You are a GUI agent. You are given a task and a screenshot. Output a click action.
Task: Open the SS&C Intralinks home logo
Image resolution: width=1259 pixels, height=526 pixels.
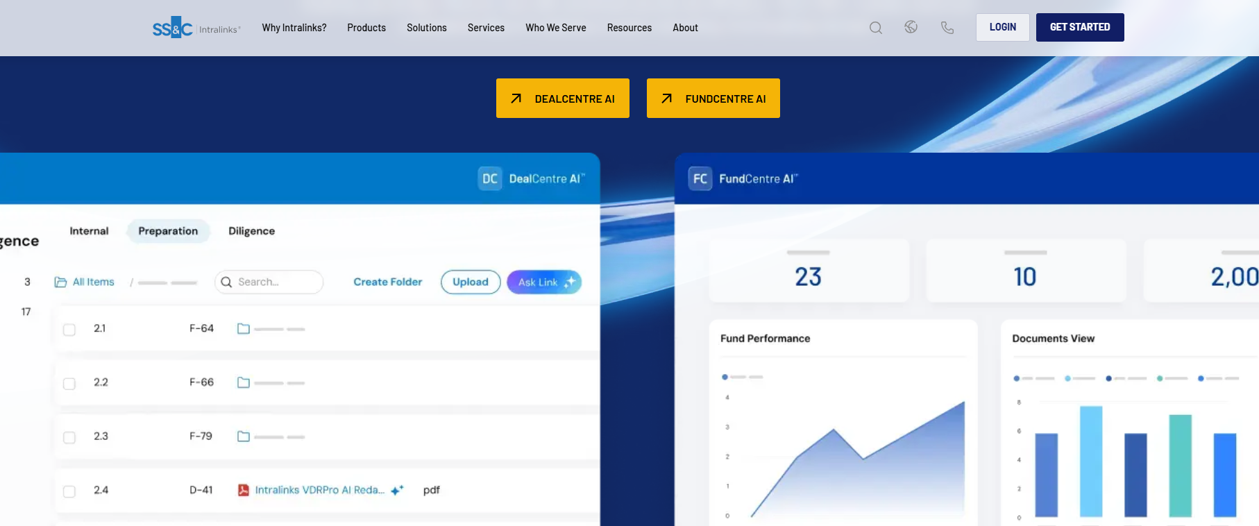pyautogui.click(x=196, y=28)
